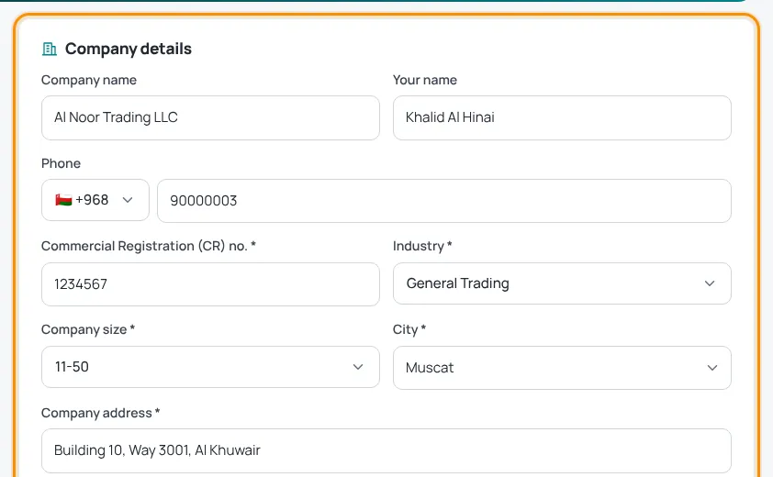Click the Industry label
Viewport: 773px width, 477px height.
click(x=422, y=246)
